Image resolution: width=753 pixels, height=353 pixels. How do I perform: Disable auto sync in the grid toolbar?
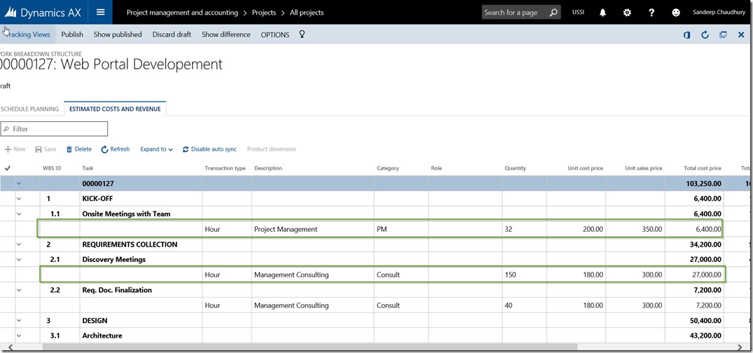(209, 149)
